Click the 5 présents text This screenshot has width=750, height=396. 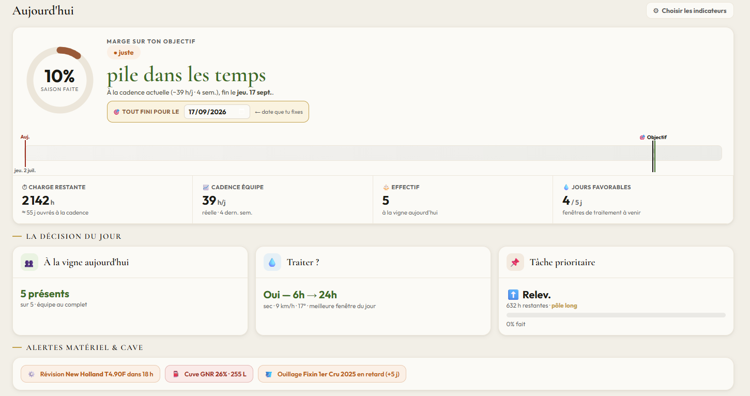coord(45,294)
